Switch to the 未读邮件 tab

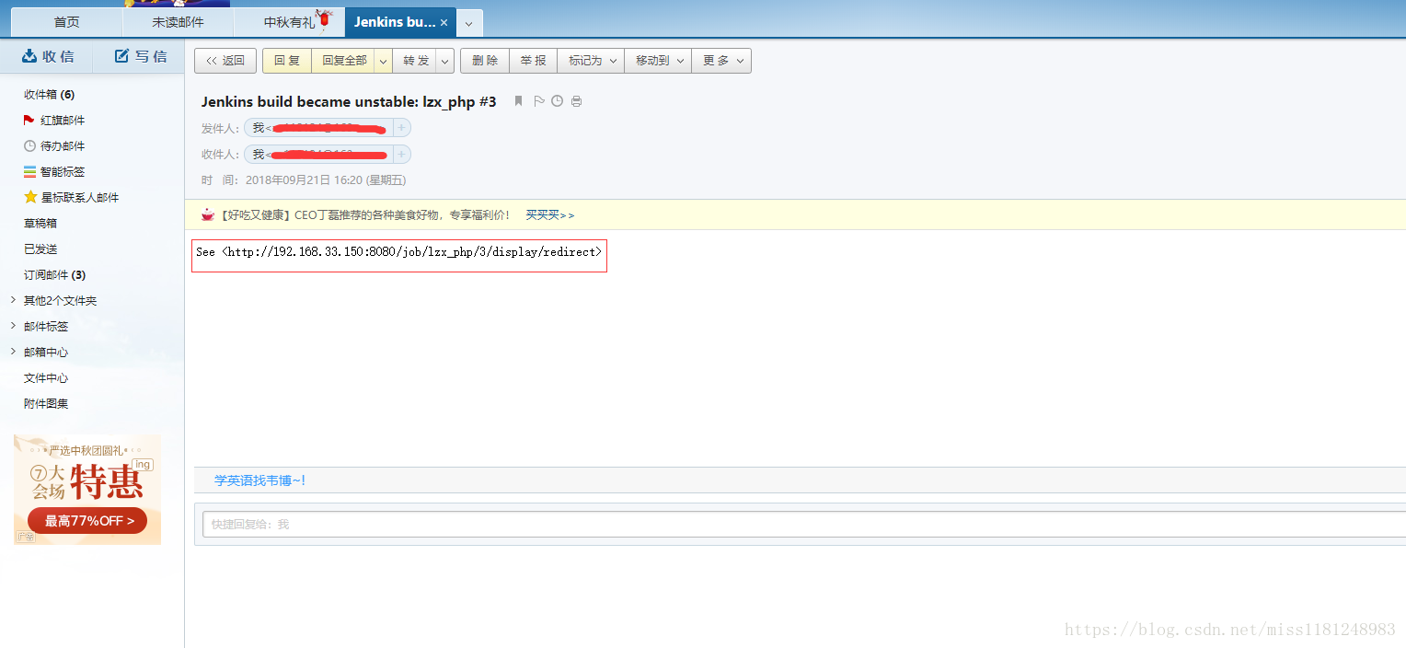point(179,22)
